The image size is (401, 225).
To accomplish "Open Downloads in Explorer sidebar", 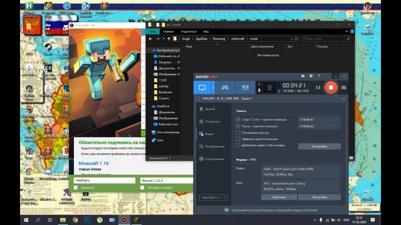I will pos(165,62).
